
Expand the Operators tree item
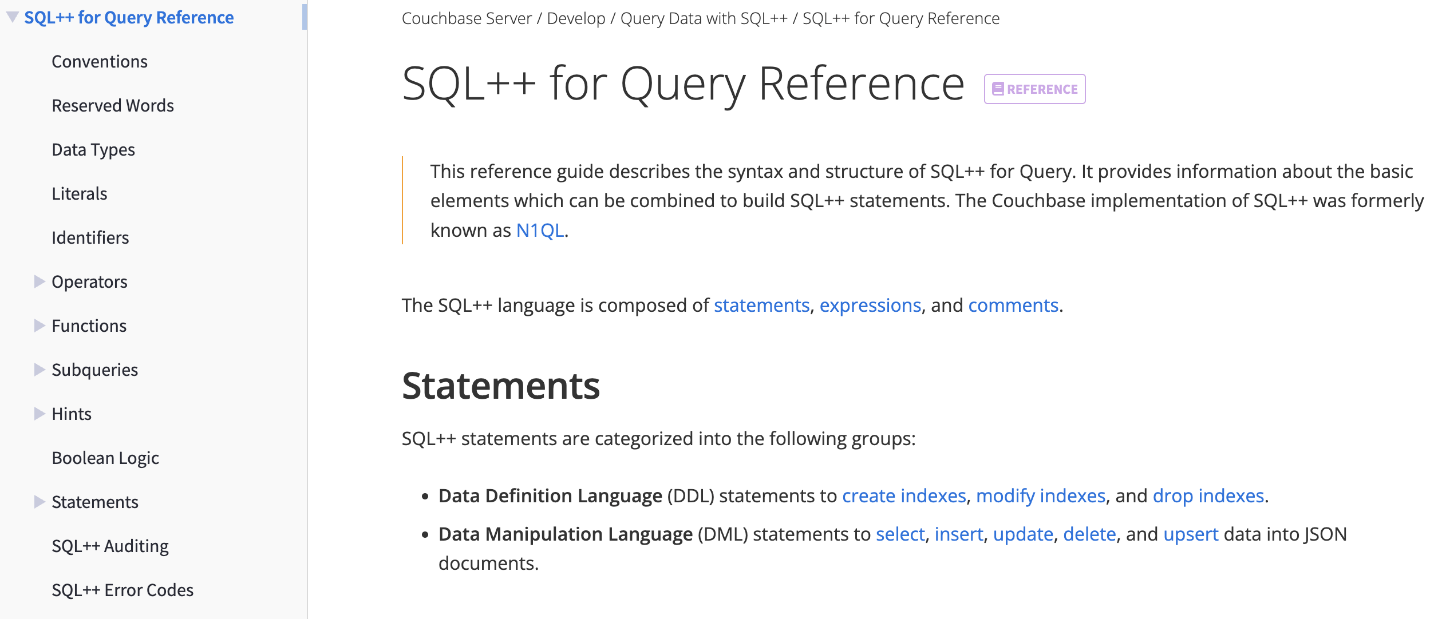[x=39, y=281]
